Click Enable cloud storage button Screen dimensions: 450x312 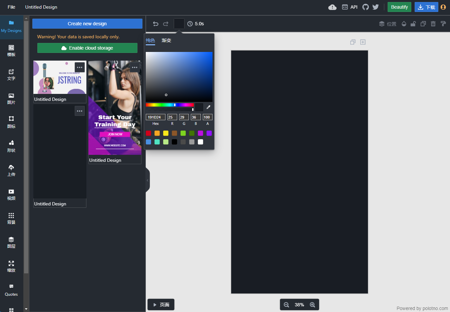click(87, 48)
